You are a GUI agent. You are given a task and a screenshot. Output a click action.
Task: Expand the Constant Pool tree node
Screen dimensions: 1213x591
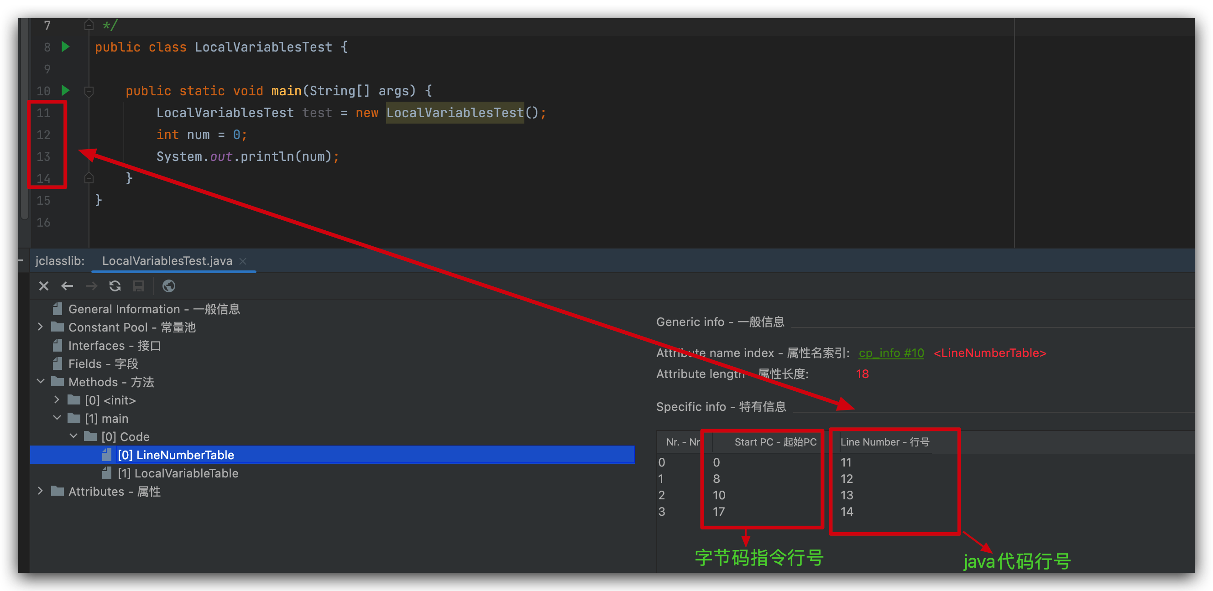point(41,327)
